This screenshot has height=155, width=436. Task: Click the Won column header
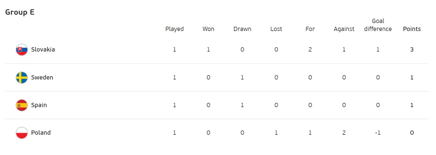[208, 29]
